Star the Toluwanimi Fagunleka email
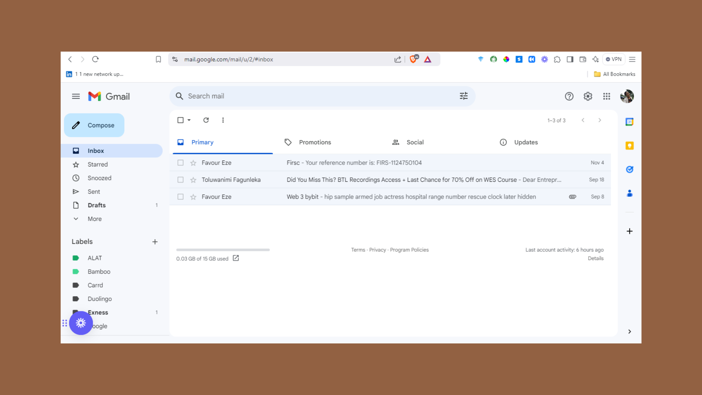The width and height of the screenshot is (702, 395). pos(193,180)
